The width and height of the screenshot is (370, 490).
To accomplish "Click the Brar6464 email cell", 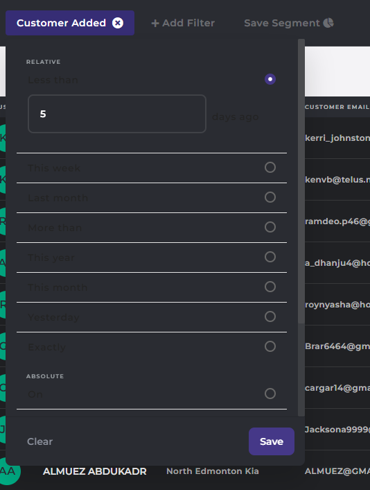I will pos(337,346).
